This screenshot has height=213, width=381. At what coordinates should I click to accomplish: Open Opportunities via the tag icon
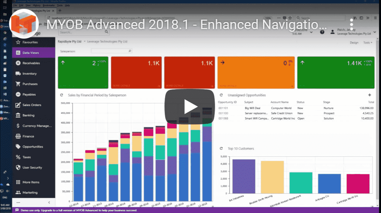tap(18, 146)
